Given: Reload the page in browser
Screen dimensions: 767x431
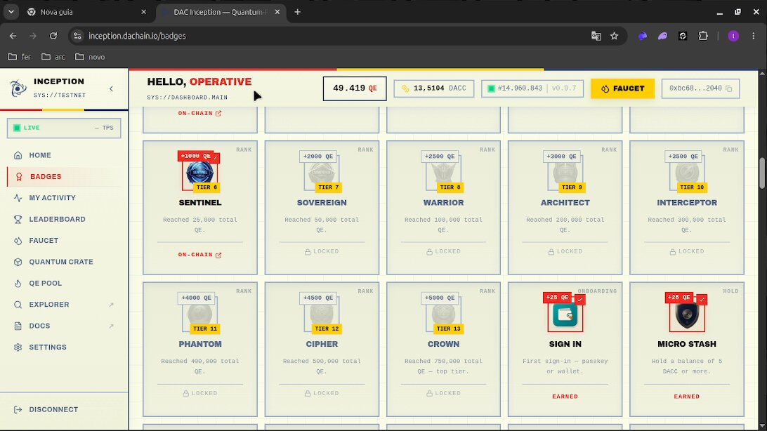Looking at the screenshot, I should (53, 37).
